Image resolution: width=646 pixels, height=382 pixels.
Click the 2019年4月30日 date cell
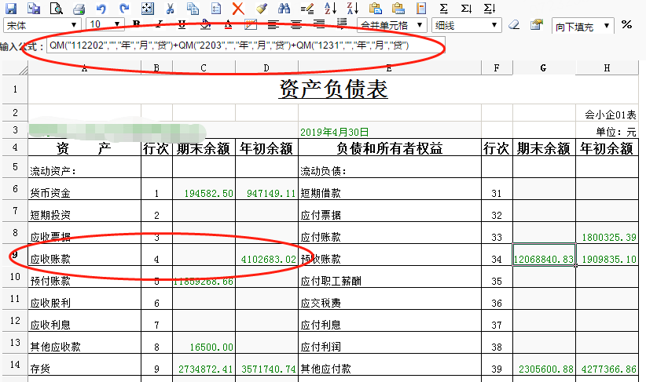(389, 132)
